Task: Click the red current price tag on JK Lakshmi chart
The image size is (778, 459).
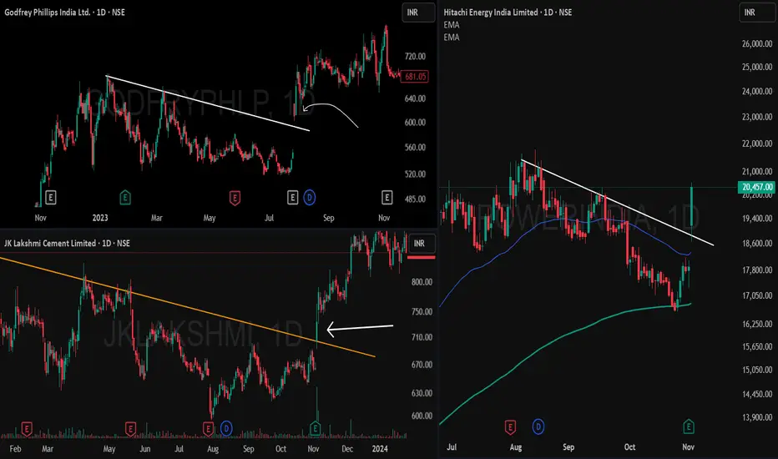Action: point(422,257)
